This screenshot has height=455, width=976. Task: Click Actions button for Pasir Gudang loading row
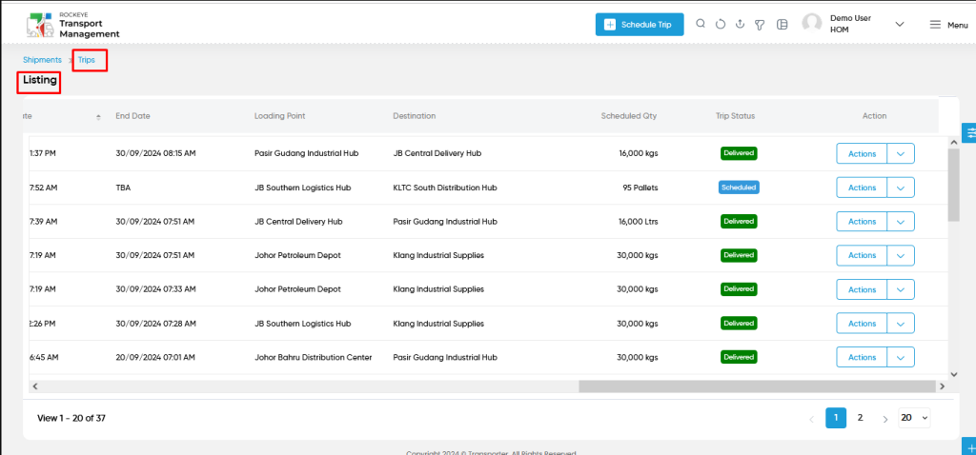tap(862, 153)
